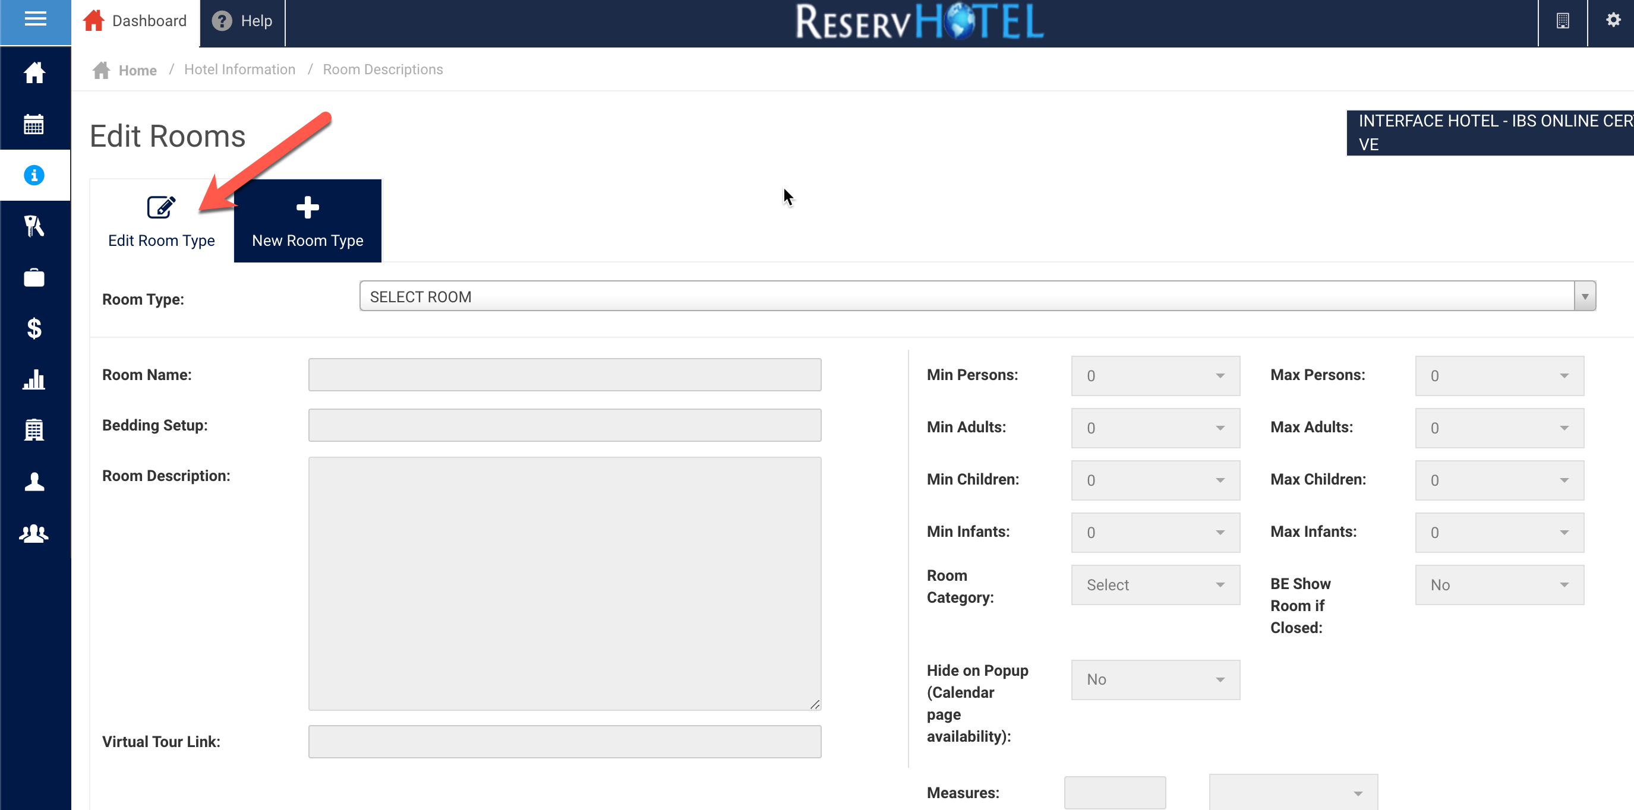This screenshot has height=810, width=1634.
Task: Open the Min Persons dropdown
Action: 1155,376
